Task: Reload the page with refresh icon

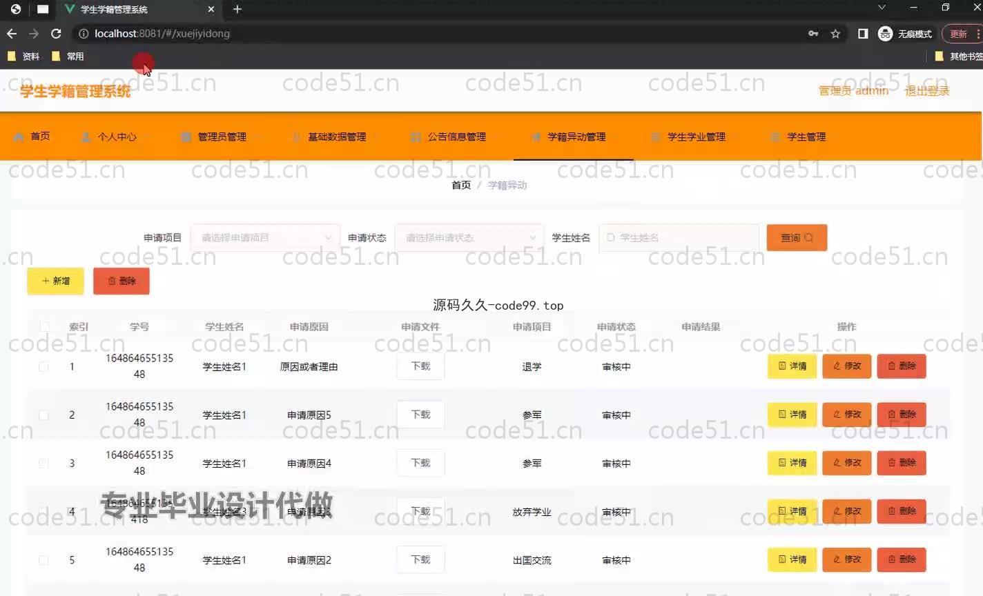Action: (x=57, y=33)
